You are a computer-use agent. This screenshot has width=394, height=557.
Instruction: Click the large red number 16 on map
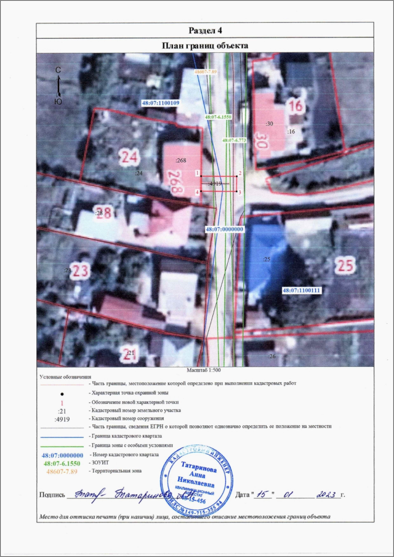tap(296, 106)
